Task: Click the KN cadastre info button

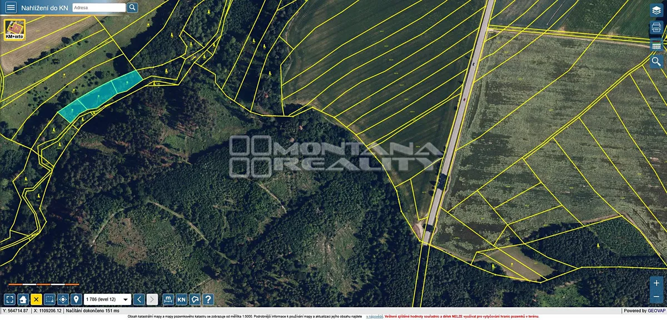Action: [182, 299]
